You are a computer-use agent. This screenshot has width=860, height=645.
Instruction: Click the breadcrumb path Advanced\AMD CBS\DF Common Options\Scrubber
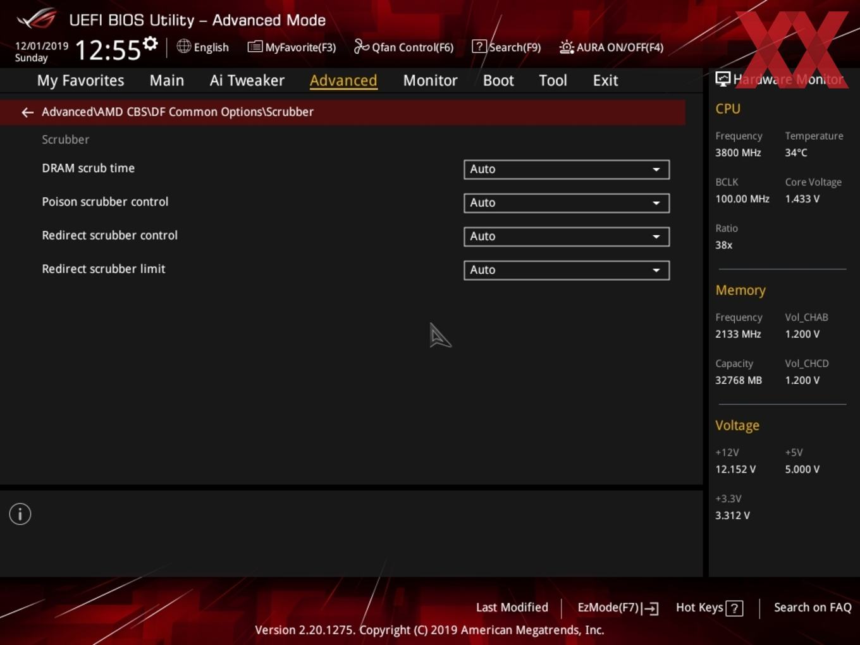point(178,112)
